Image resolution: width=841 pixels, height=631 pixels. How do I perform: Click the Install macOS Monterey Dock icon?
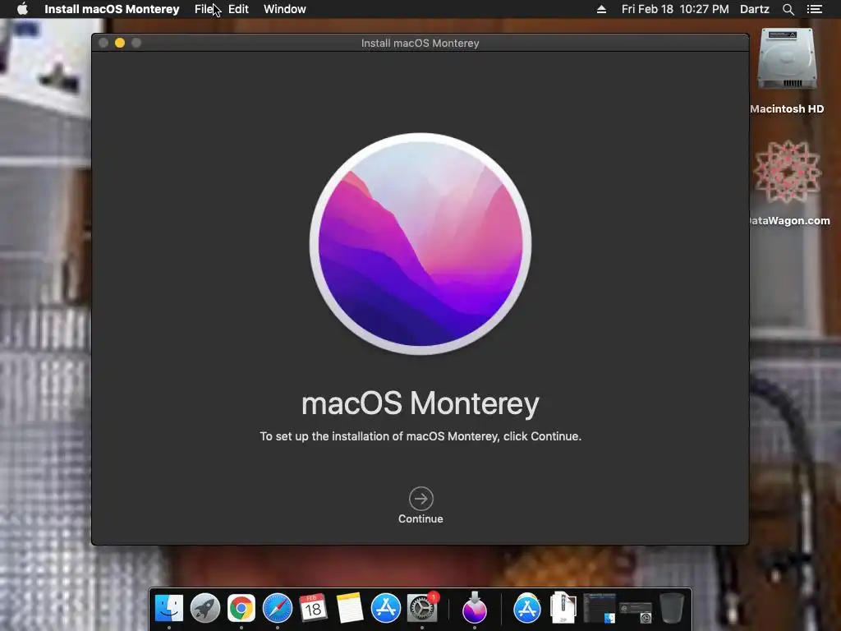474,608
